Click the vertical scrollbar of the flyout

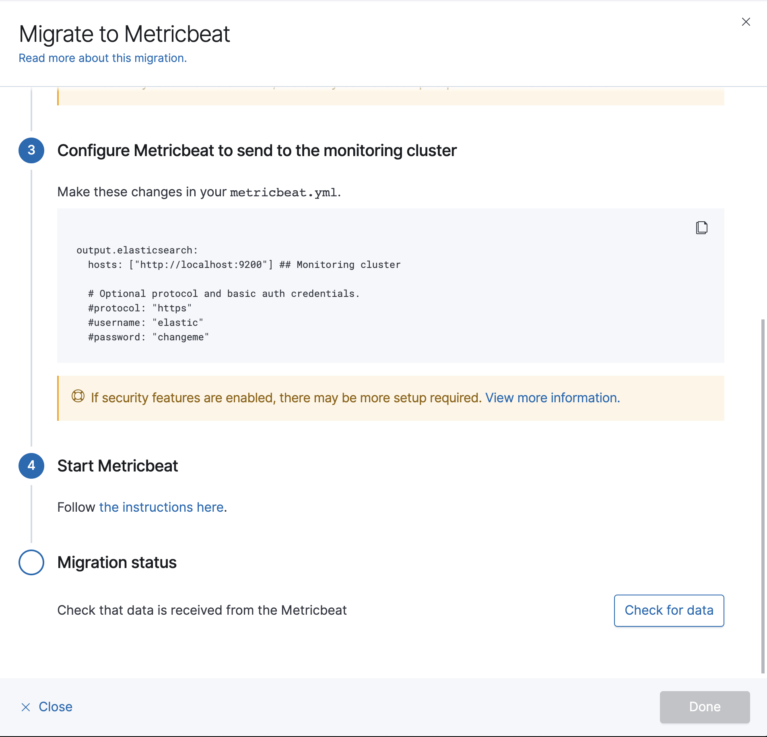tap(763, 496)
